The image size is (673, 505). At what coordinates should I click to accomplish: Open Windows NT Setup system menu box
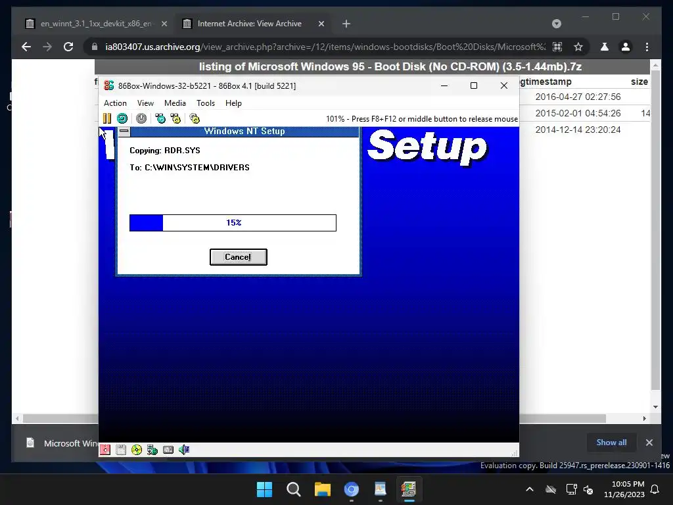(124, 132)
